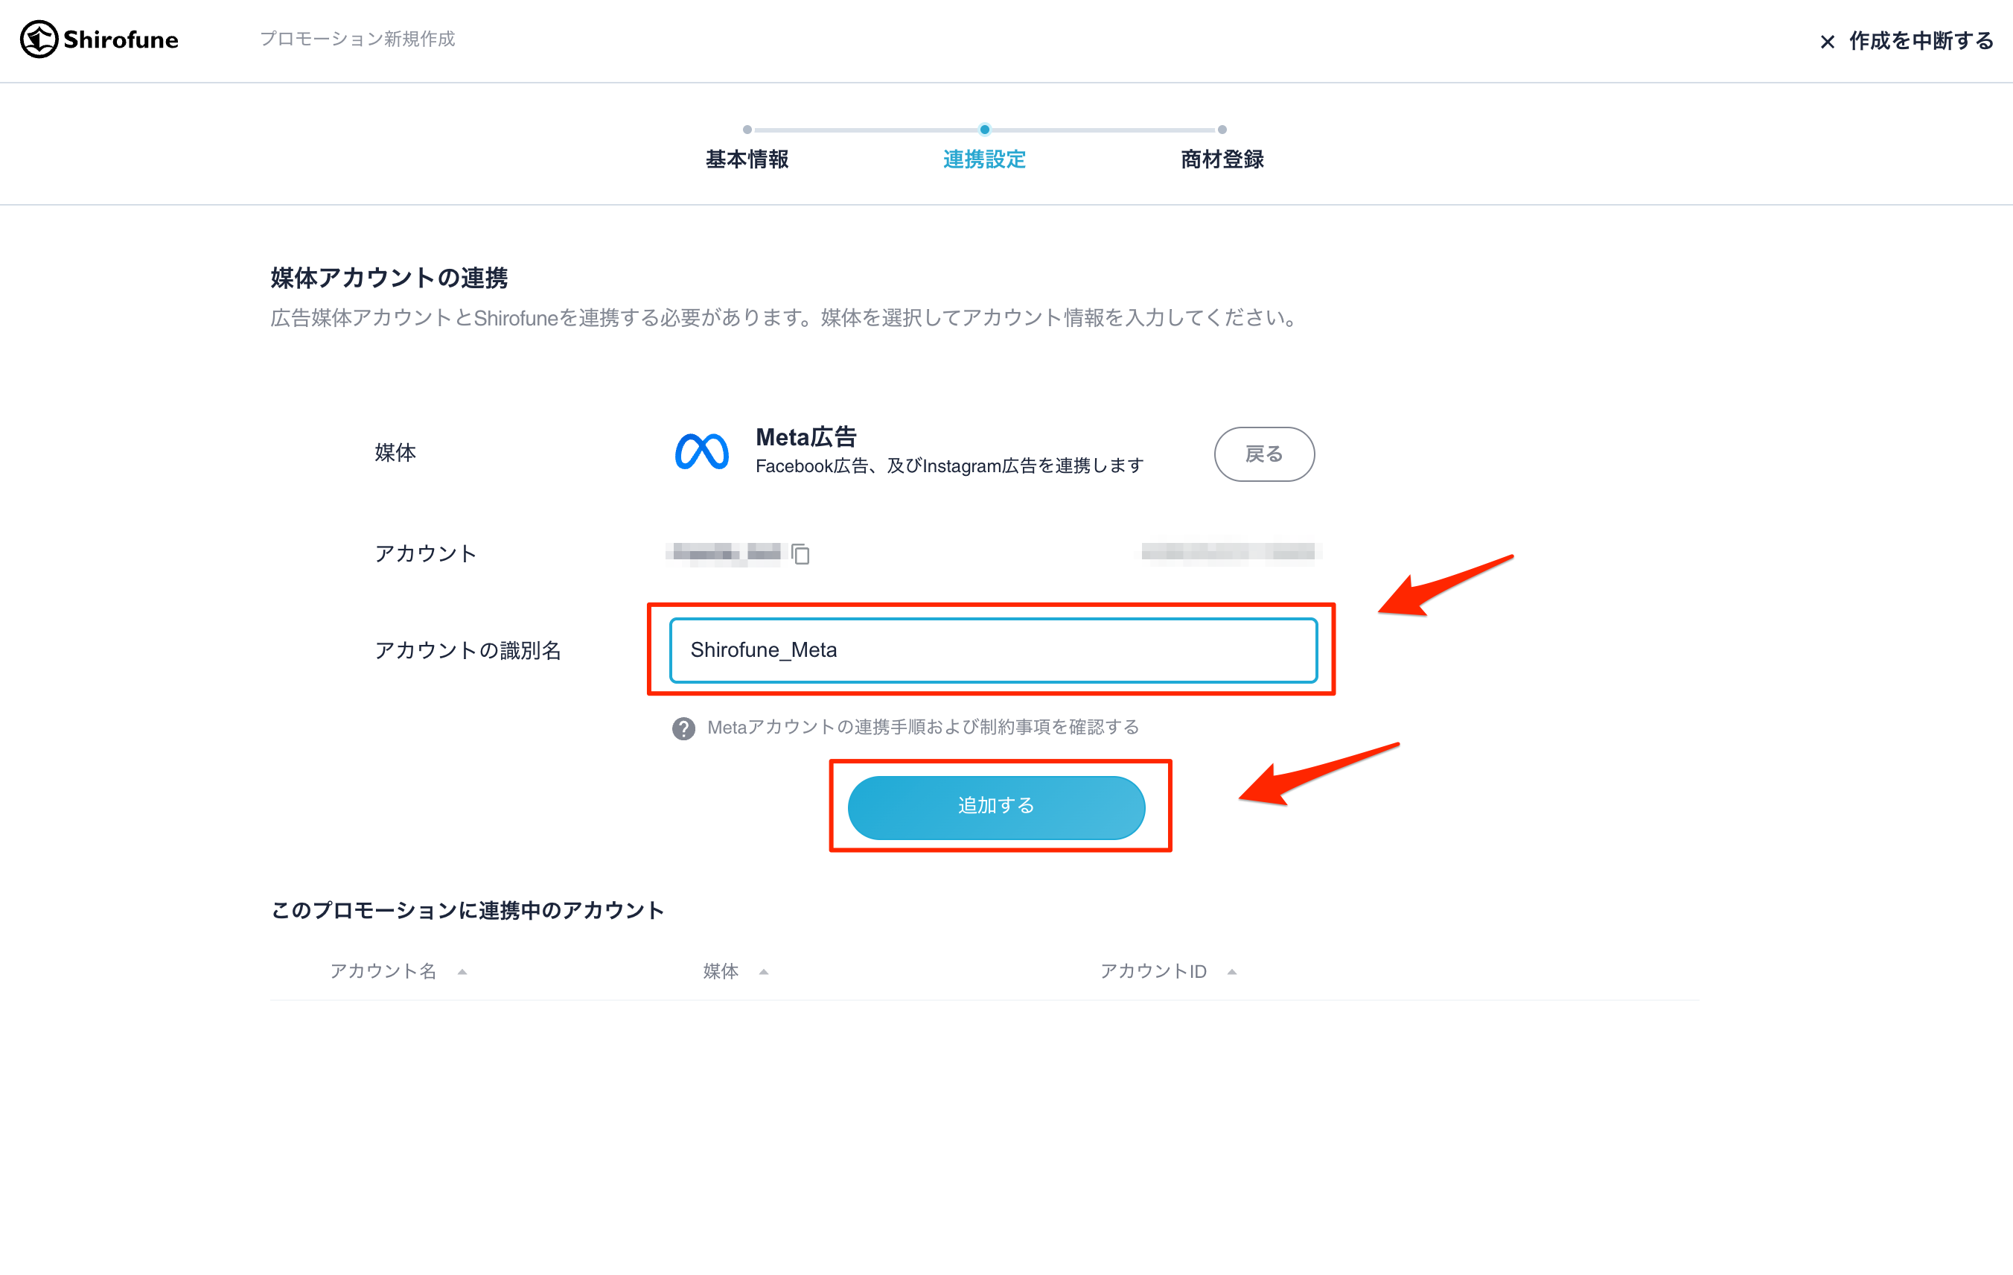Click the アカウントID column header
Image resolution: width=2013 pixels, height=1275 pixels.
1153,971
